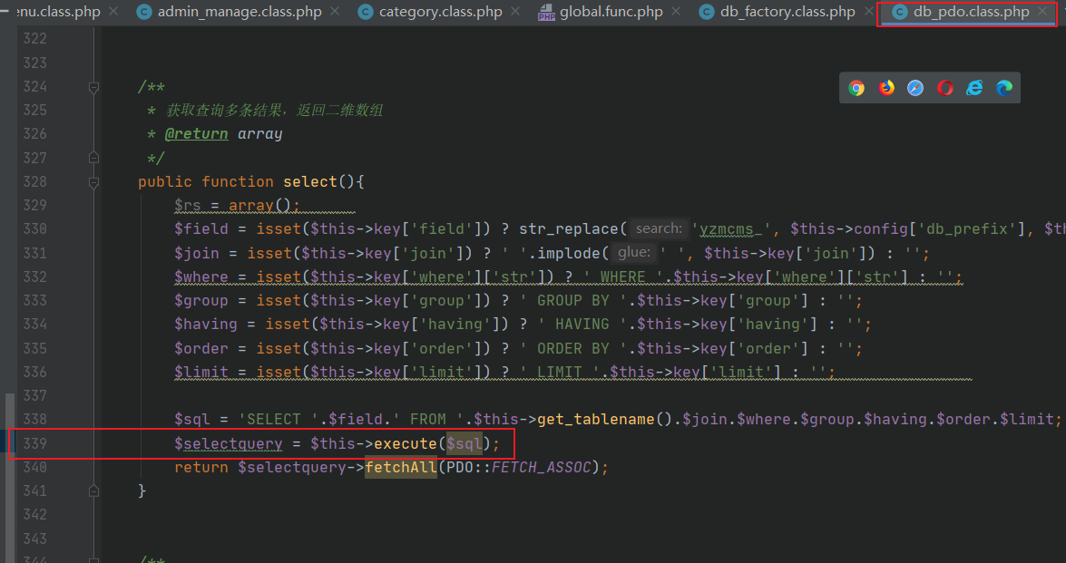Switch to admin_manage.class.php tab
Viewport: 1066px width, 563px height.
coord(240,12)
